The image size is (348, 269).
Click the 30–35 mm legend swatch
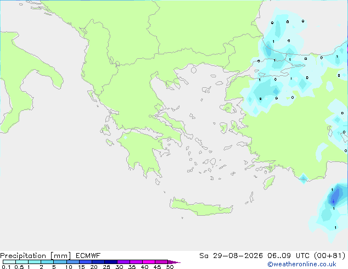(x=123, y=262)
